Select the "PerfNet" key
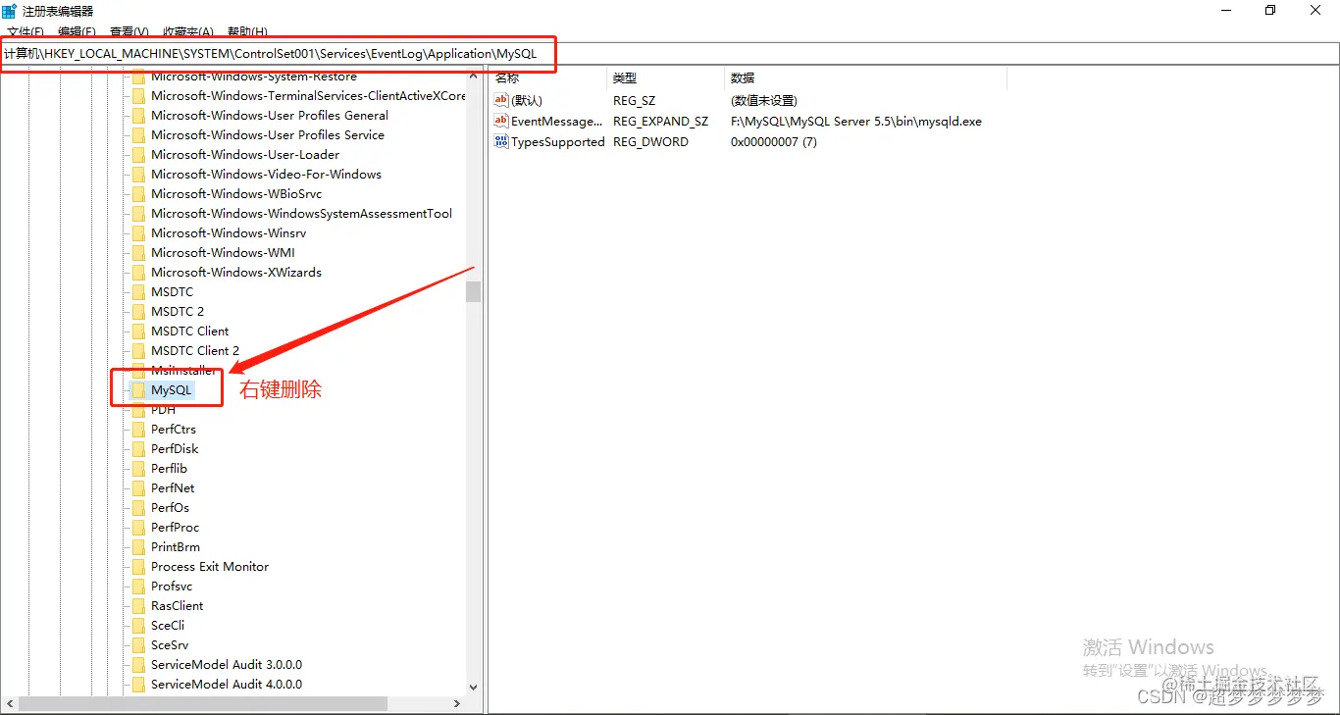Screen dimensions: 1340x715 [x=173, y=488]
